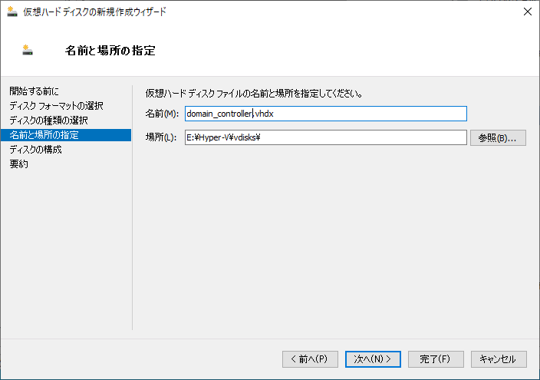Click the 名前(M): label

tap(162, 114)
